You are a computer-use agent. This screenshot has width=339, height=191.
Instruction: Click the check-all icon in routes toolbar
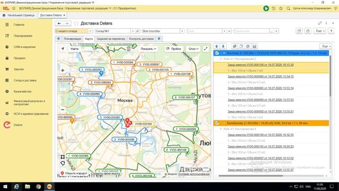point(234,46)
